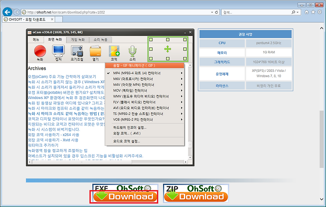Switch to the 메뉴 tab in oCam
Viewport: 326px width, 207px height.
pos(36,40)
